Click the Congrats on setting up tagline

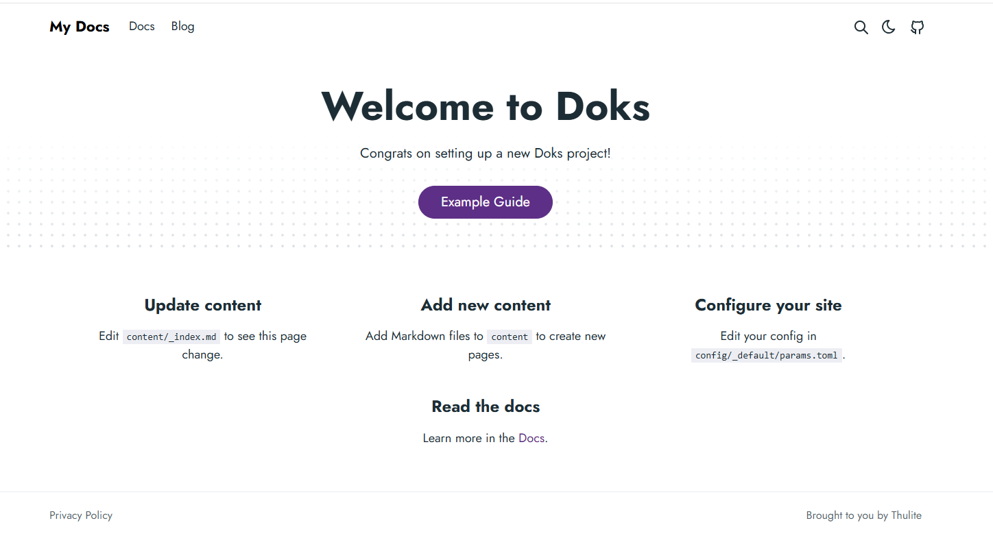tap(486, 154)
